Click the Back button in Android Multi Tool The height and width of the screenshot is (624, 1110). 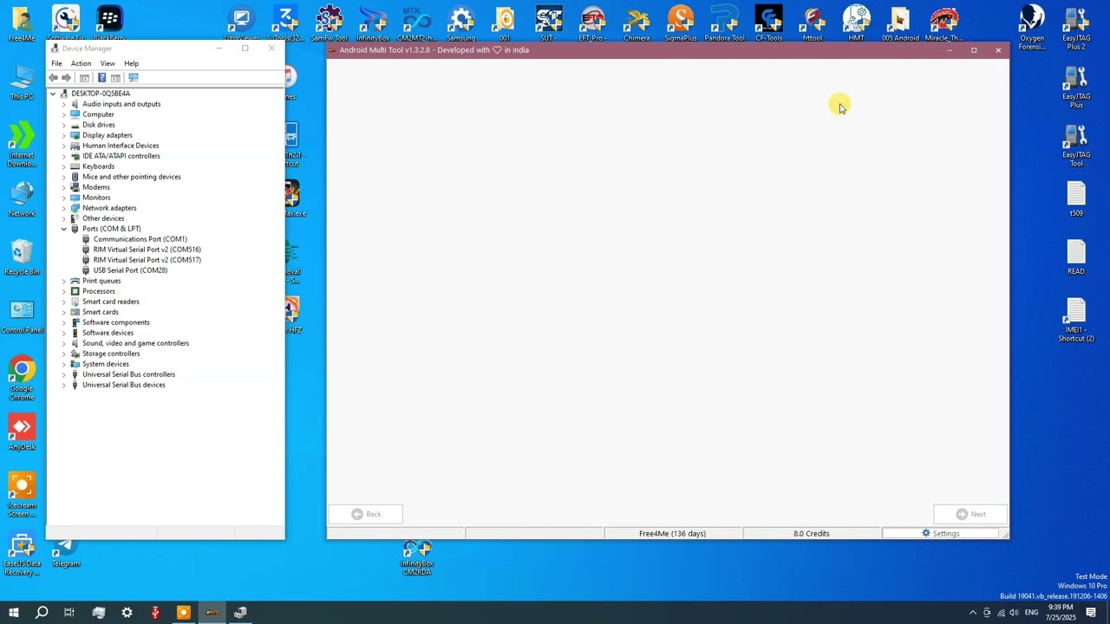pos(365,514)
